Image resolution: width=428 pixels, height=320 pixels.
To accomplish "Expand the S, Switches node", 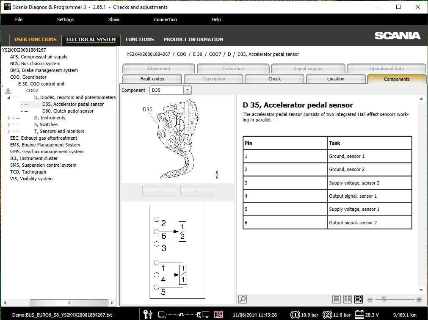I will (9, 125).
